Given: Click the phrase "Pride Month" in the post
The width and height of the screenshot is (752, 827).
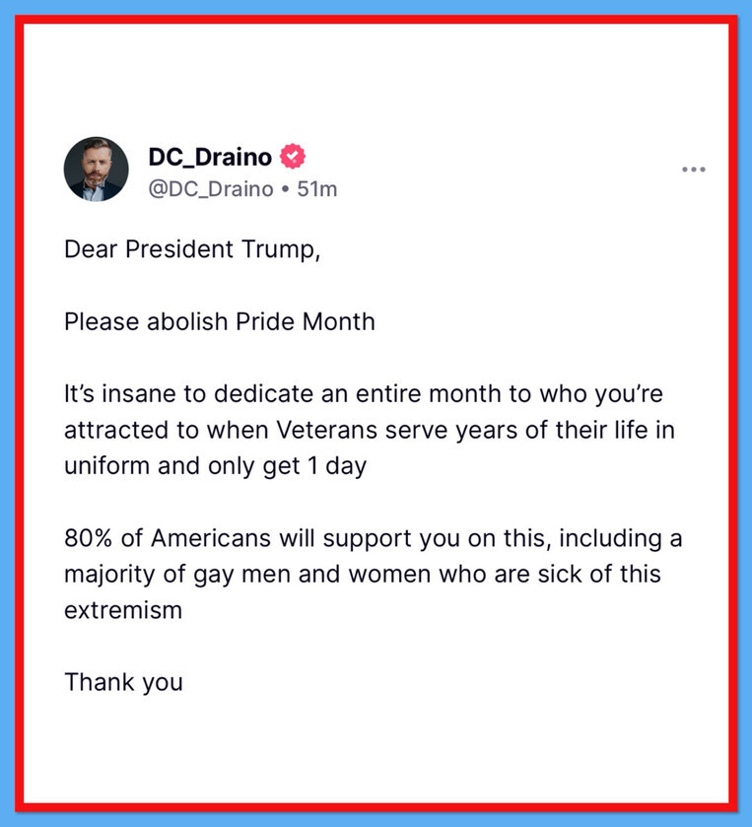Looking at the screenshot, I should click(x=306, y=321).
